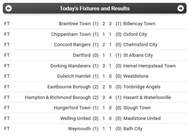The width and height of the screenshot is (189, 138).
Task: Open Billericay Town team link
Action: pos(139,24)
